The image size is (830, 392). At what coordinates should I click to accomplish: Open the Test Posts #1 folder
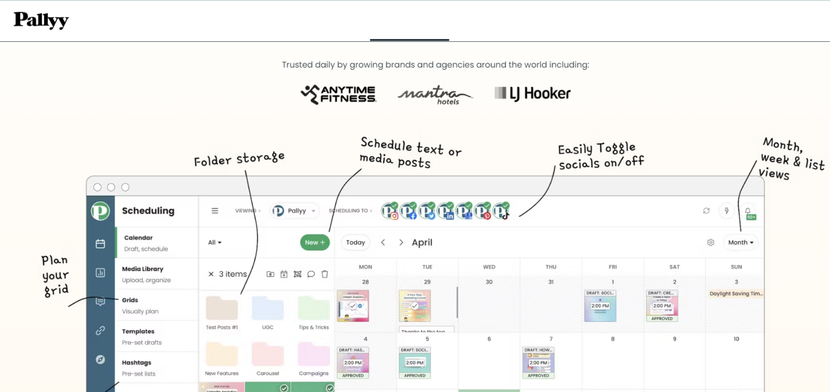click(x=222, y=313)
